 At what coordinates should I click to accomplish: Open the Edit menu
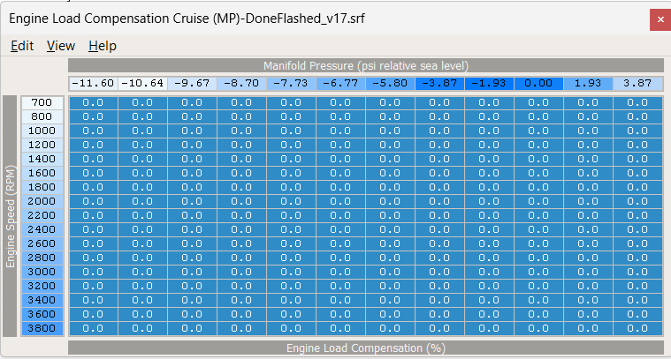[x=22, y=46]
